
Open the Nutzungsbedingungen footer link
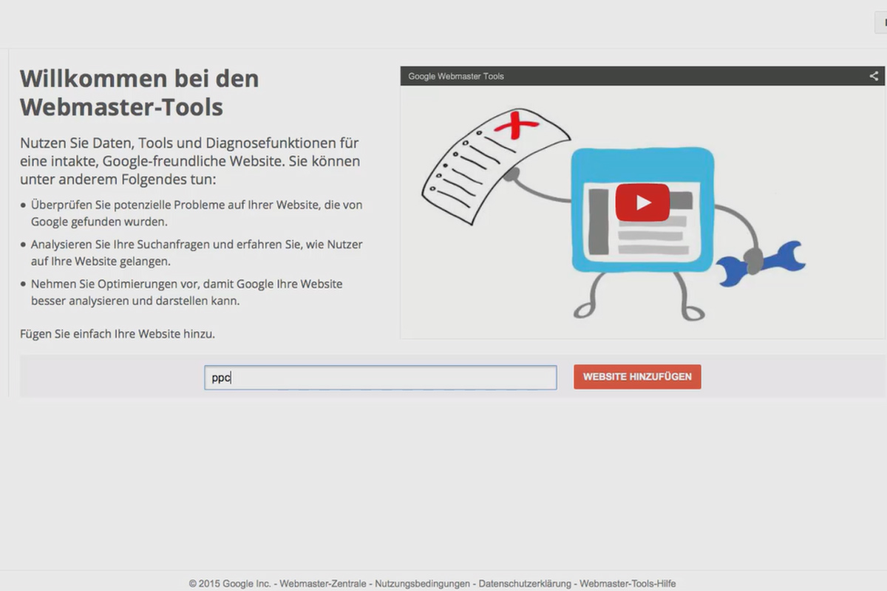point(422,584)
